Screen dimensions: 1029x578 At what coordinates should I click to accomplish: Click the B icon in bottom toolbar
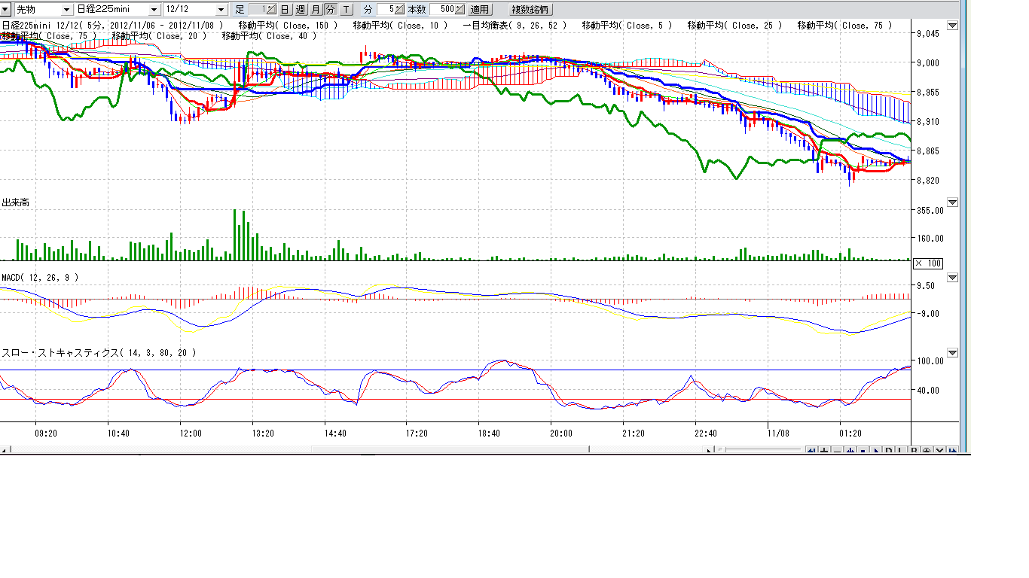point(914,451)
